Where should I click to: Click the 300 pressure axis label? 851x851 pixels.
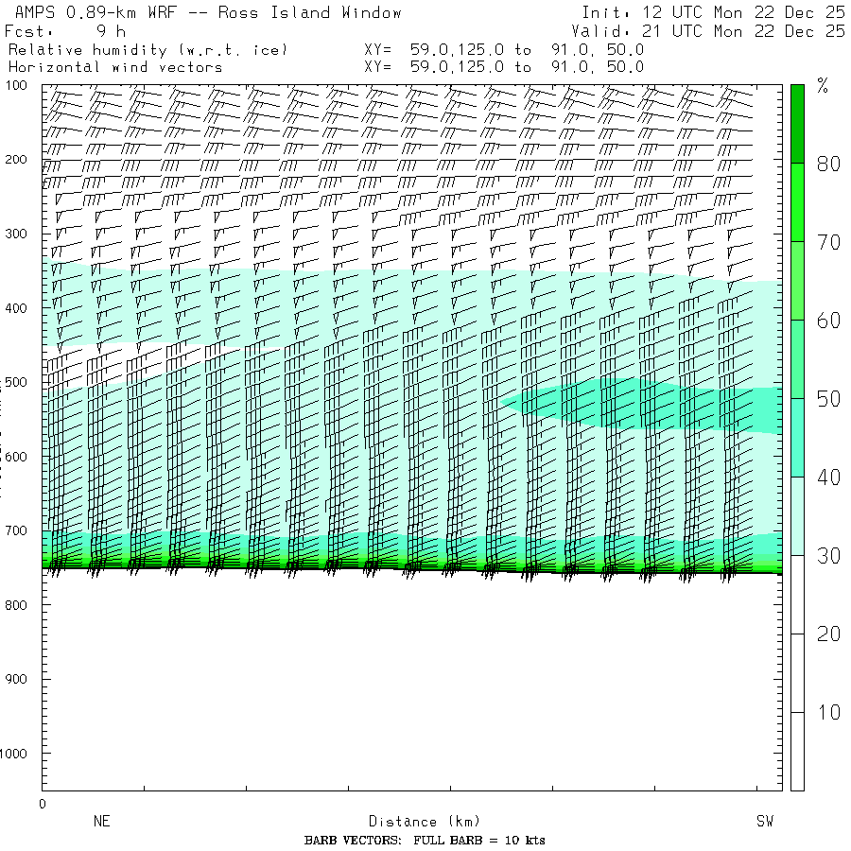coord(16,234)
